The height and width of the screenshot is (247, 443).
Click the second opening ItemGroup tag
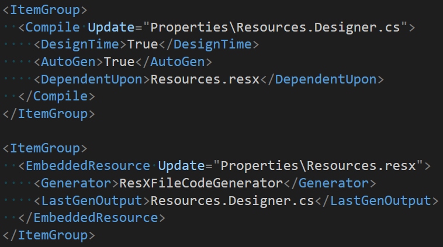[x=45, y=148]
